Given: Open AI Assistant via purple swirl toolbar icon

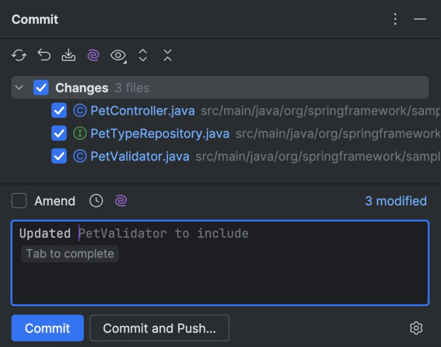Looking at the screenshot, I should pos(93,55).
